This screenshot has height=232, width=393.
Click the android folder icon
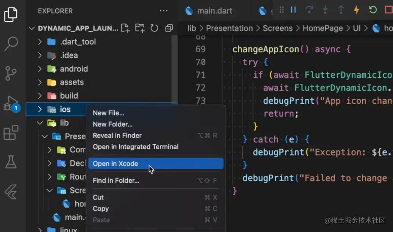[x=51, y=69]
